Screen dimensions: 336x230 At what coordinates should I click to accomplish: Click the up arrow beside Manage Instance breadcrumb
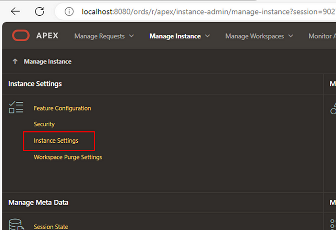(x=15, y=61)
